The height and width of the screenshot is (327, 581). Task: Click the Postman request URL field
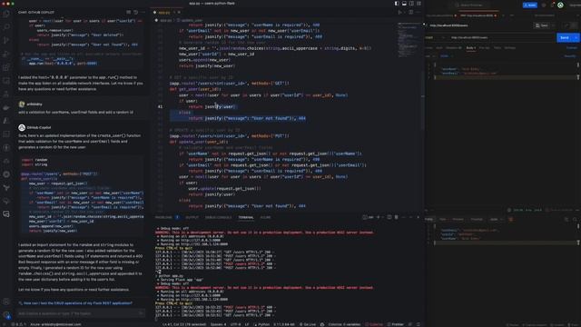pos(500,37)
